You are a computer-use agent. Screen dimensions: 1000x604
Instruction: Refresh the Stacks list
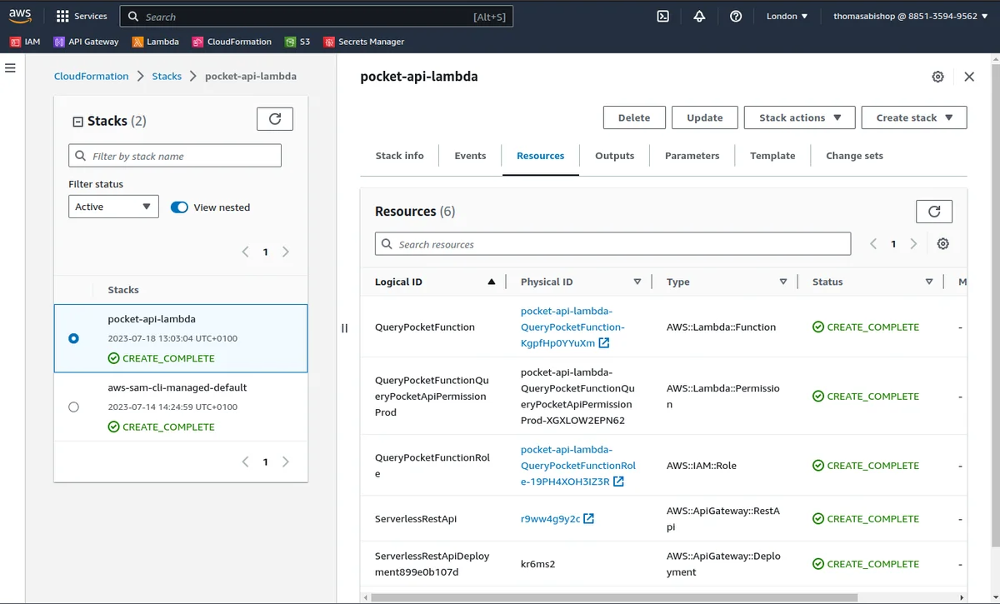coord(275,119)
